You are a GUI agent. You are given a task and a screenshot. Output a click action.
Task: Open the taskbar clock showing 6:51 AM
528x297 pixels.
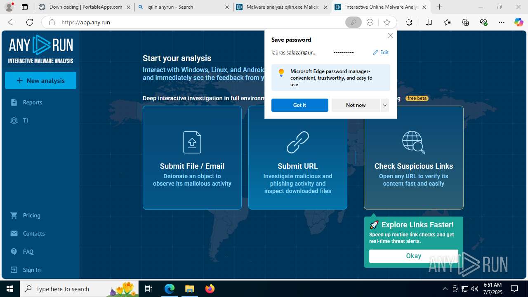[x=493, y=289]
